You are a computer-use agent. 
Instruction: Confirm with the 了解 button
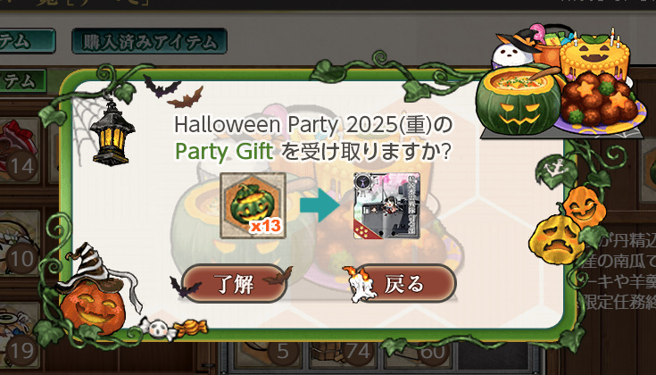[234, 284]
